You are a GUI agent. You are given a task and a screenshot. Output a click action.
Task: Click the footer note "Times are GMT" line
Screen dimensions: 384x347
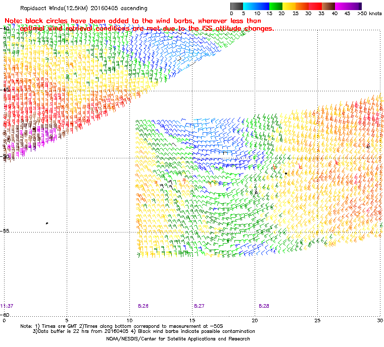(x=122, y=326)
